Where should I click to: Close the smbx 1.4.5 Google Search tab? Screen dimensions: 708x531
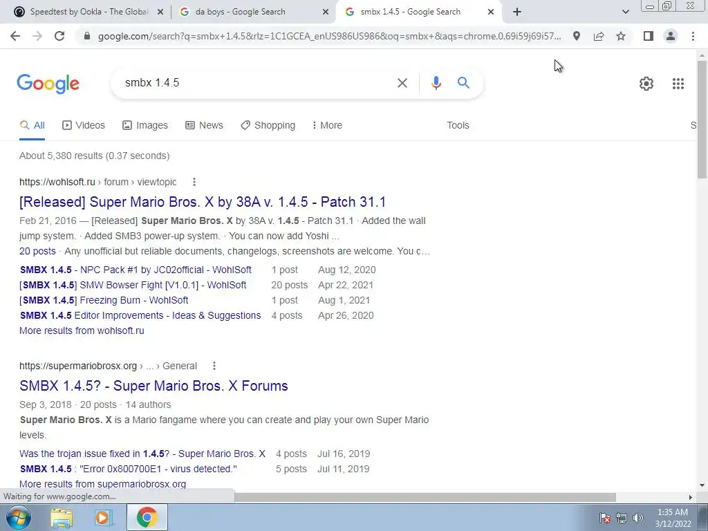[491, 12]
